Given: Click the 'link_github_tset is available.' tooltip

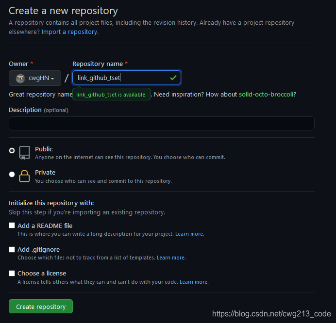Looking at the screenshot, I should click(111, 95).
